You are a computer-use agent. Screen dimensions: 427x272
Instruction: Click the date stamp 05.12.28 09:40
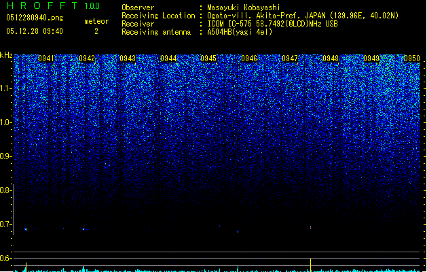point(35,31)
